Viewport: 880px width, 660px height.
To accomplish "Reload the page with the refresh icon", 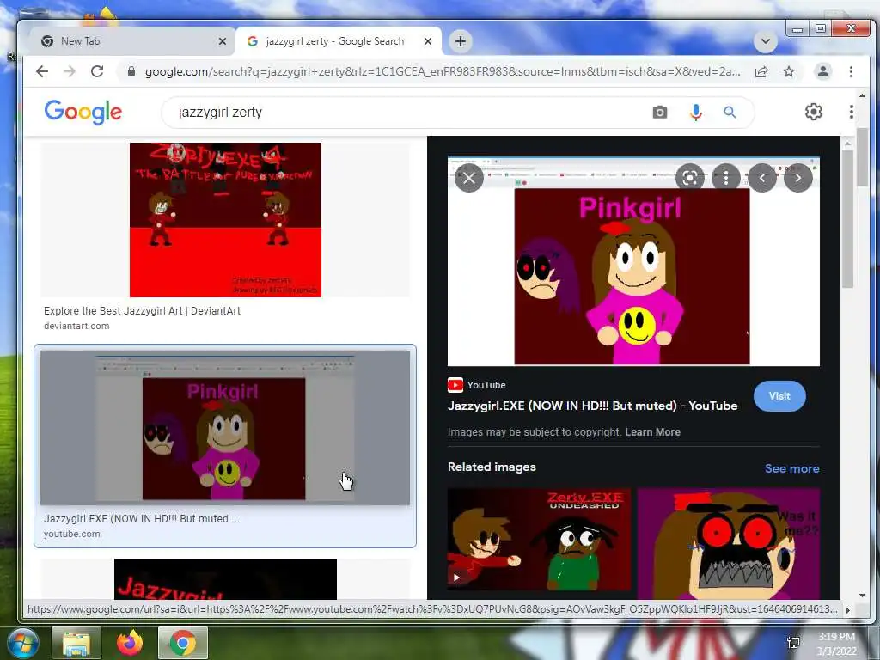I will coord(97,71).
